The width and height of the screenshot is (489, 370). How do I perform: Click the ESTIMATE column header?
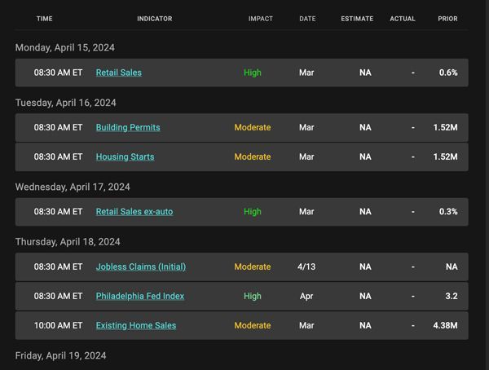click(357, 19)
